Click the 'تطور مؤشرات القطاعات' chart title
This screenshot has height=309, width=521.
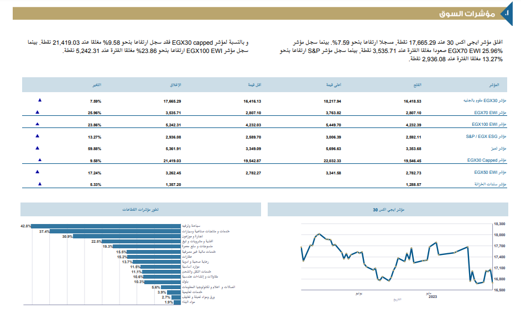(x=140, y=210)
